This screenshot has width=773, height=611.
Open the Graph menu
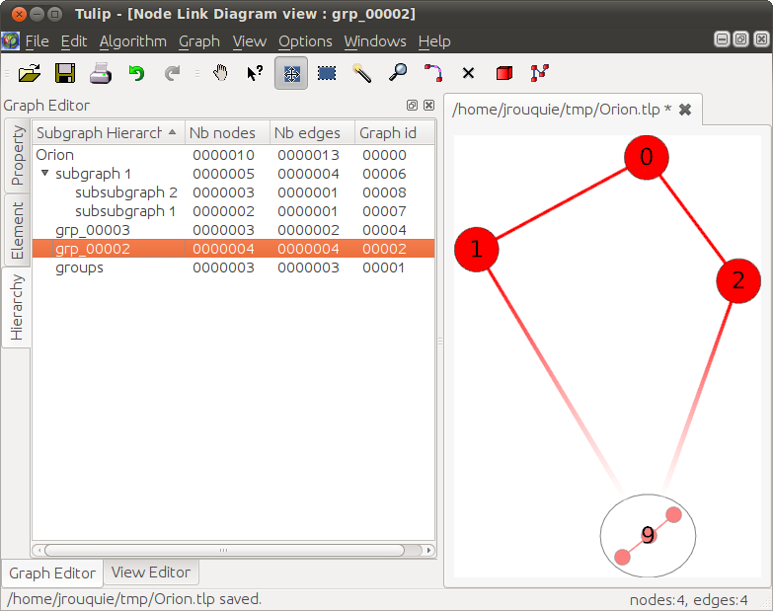click(199, 41)
